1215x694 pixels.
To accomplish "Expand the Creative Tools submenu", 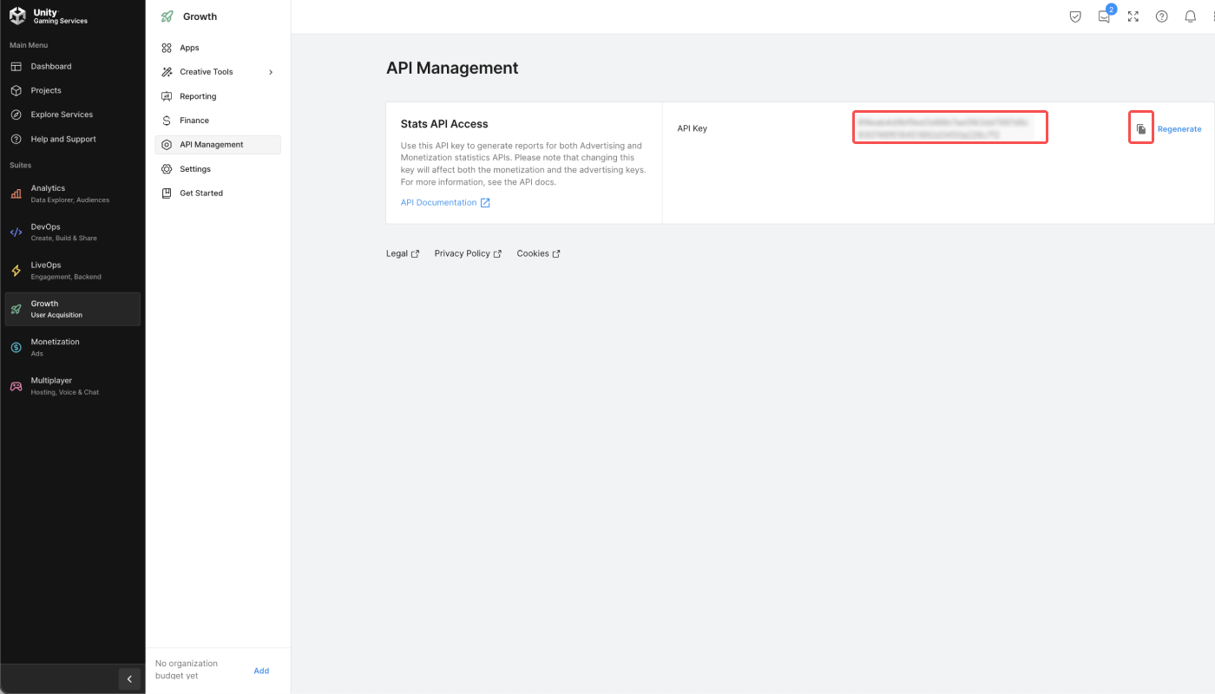I will click(x=270, y=71).
